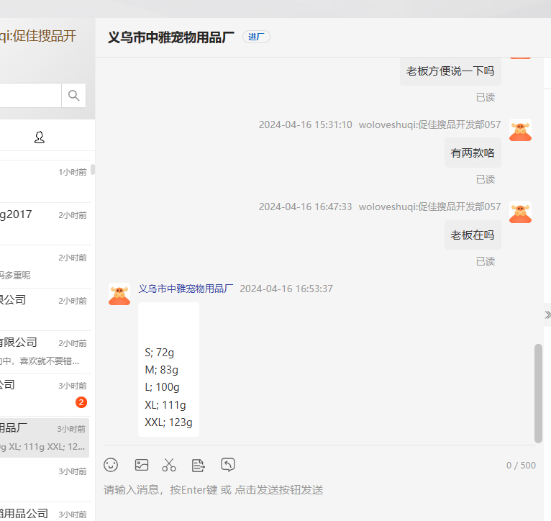This screenshot has height=521, width=551.
Task: Expand the right side panel arrow
Action: coord(547,314)
